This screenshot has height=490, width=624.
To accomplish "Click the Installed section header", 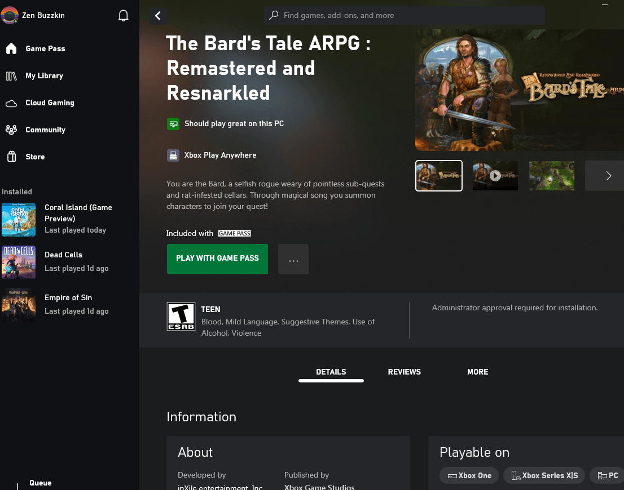I will tap(17, 191).
